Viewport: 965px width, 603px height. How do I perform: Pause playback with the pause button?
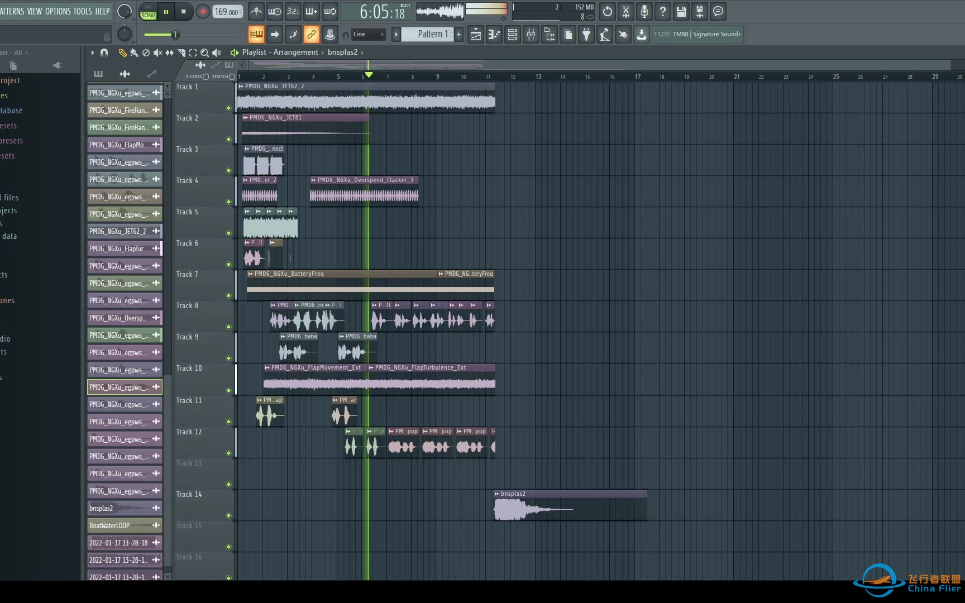click(166, 12)
